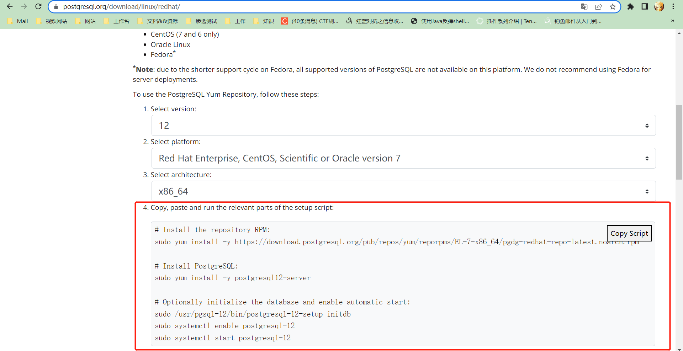Click the scrollbar down arrow
This screenshot has width=683, height=351.
[679, 349]
